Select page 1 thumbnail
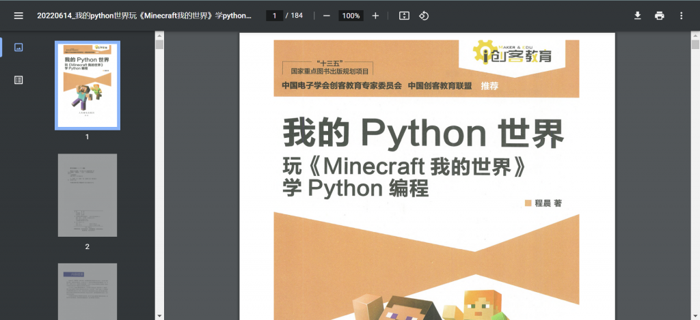The width and height of the screenshot is (700, 320). tap(87, 85)
